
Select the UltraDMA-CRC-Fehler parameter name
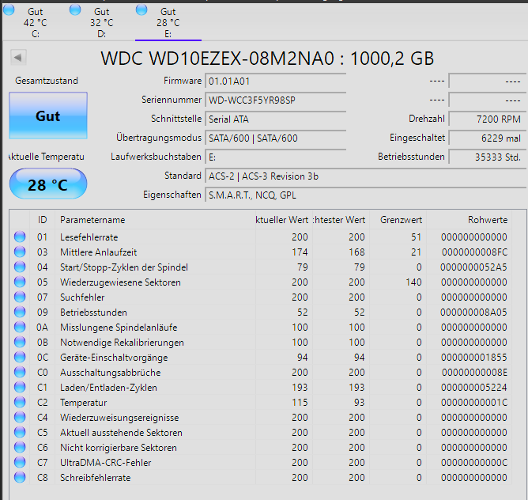pos(105,463)
